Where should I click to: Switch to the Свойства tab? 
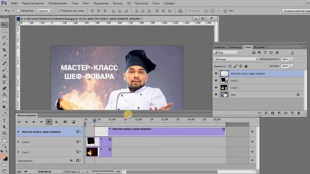[219, 47]
